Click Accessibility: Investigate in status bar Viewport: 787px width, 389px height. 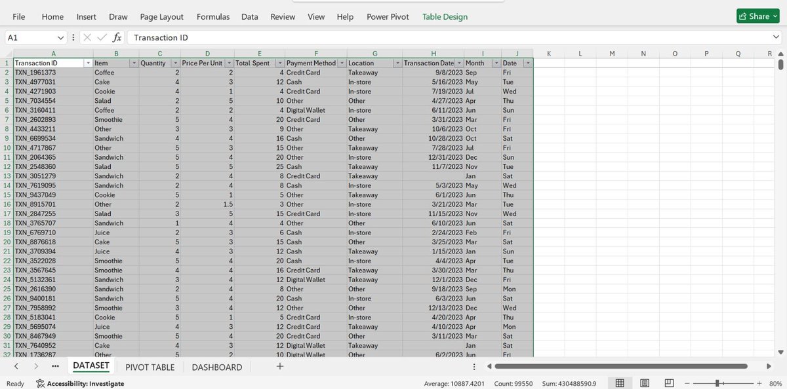pos(80,383)
